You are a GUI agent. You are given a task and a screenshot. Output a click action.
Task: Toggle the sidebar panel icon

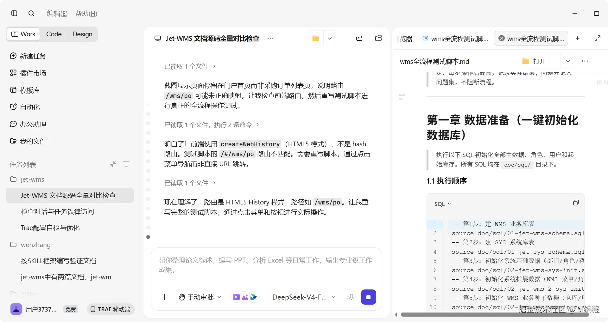tap(14, 13)
